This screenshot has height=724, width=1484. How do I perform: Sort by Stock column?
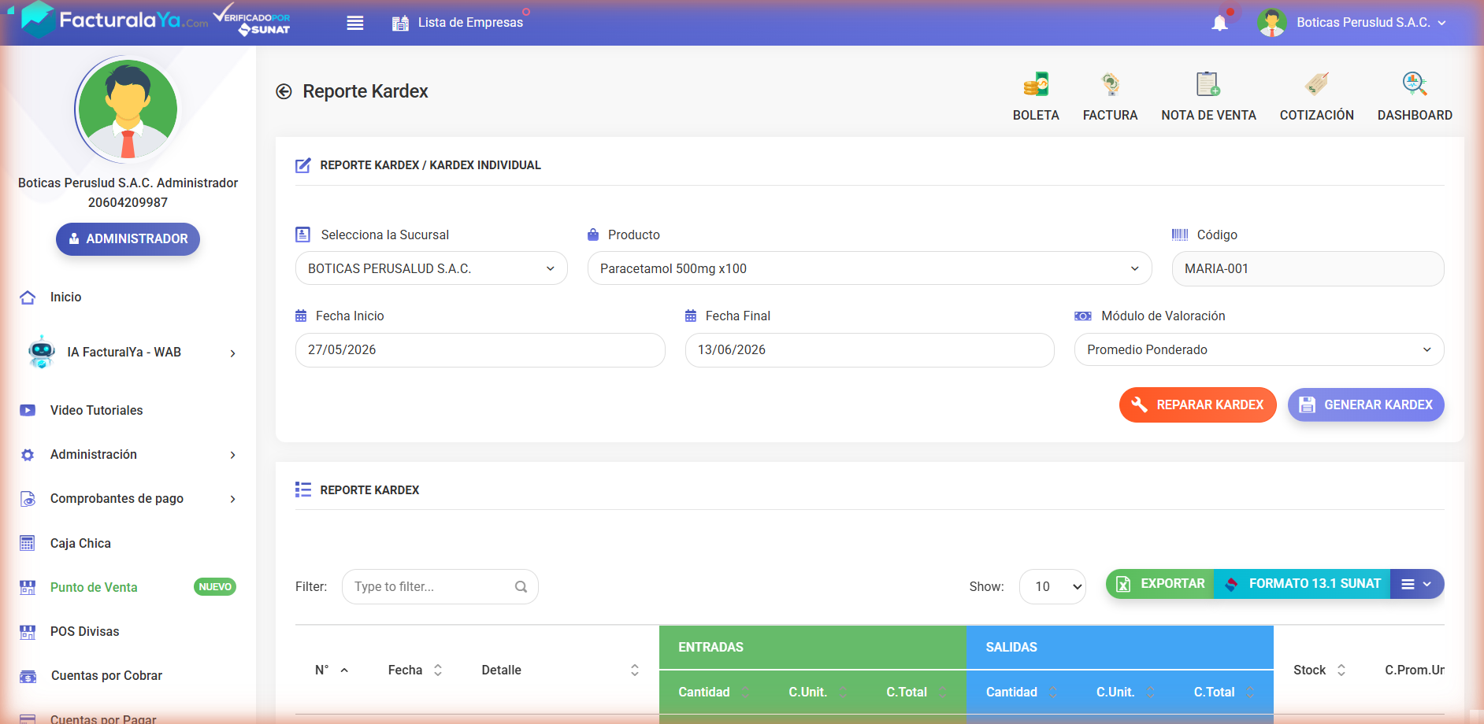[1319, 670]
